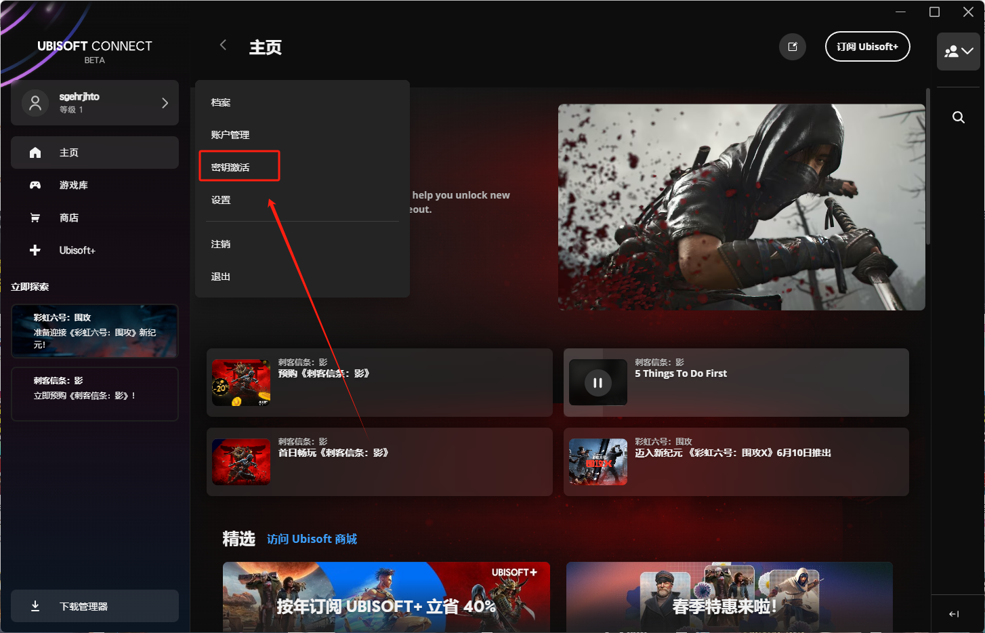Close the Ubisoft Connect window
This screenshot has width=985, height=633.
coord(968,12)
